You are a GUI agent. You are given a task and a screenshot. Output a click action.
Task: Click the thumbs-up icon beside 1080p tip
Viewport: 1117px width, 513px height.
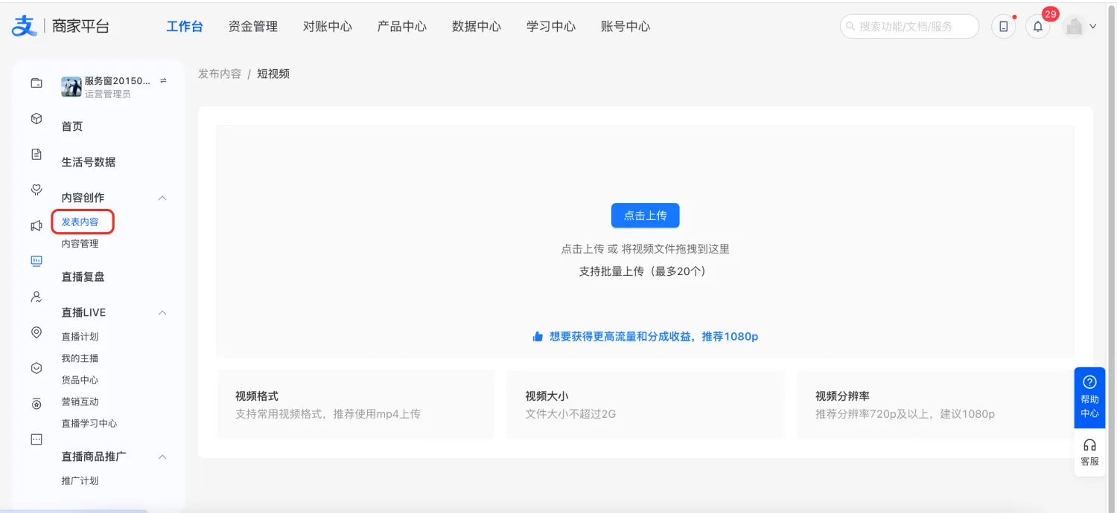538,337
